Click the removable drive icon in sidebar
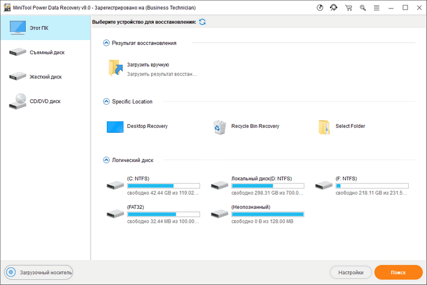 point(18,52)
